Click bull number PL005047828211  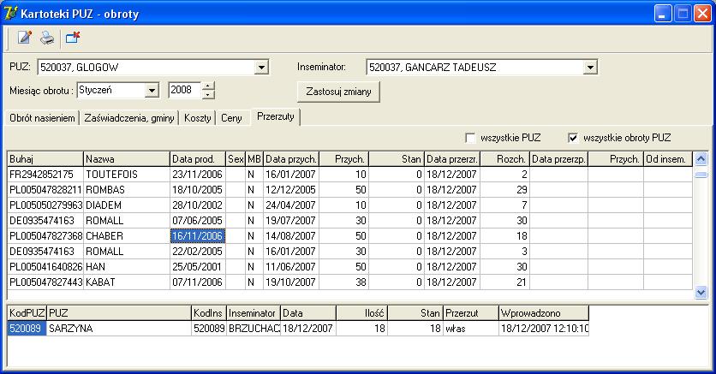click(x=45, y=190)
